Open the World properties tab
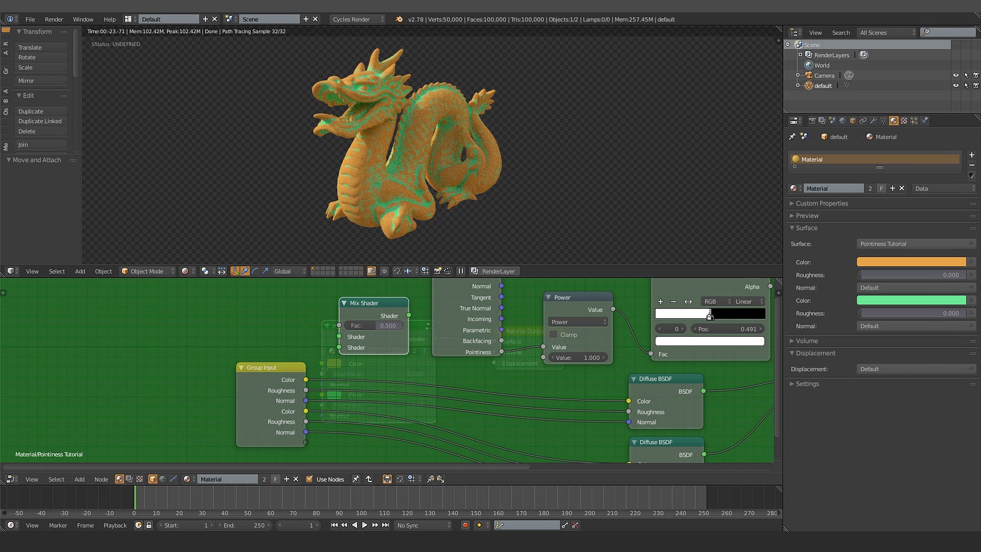Image resolution: width=981 pixels, height=552 pixels. click(842, 120)
